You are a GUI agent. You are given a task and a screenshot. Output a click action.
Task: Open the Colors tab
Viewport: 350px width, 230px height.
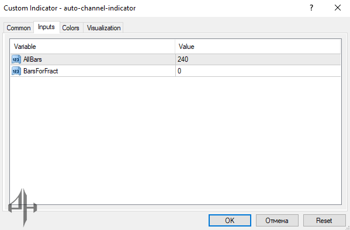click(x=71, y=28)
